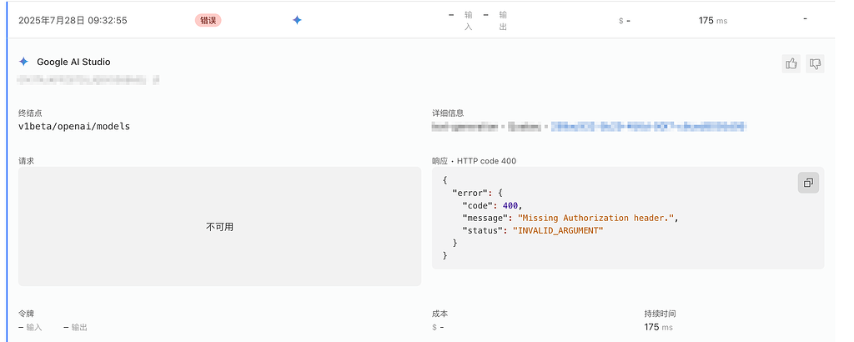Click the Google AI Studio provider name
Viewport: 854px width, 342px height.
pyautogui.click(x=73, y=62)
